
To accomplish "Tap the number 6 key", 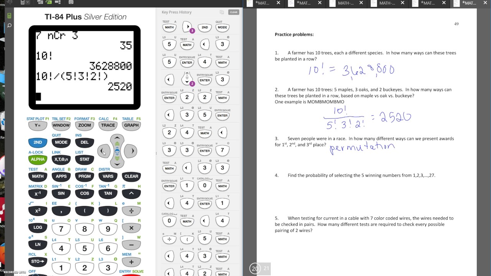I will click(108, 248).
